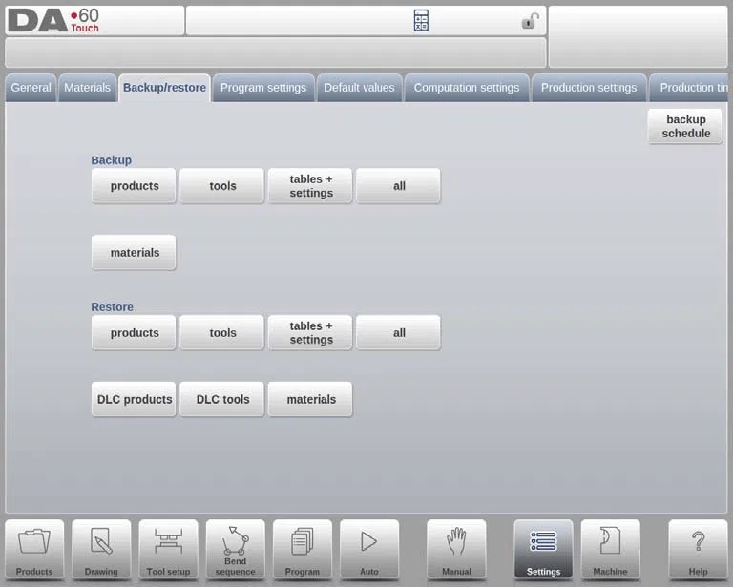This screenshot has width=733, height=587.
Task: Backup tools
Action: pos(222,186)
